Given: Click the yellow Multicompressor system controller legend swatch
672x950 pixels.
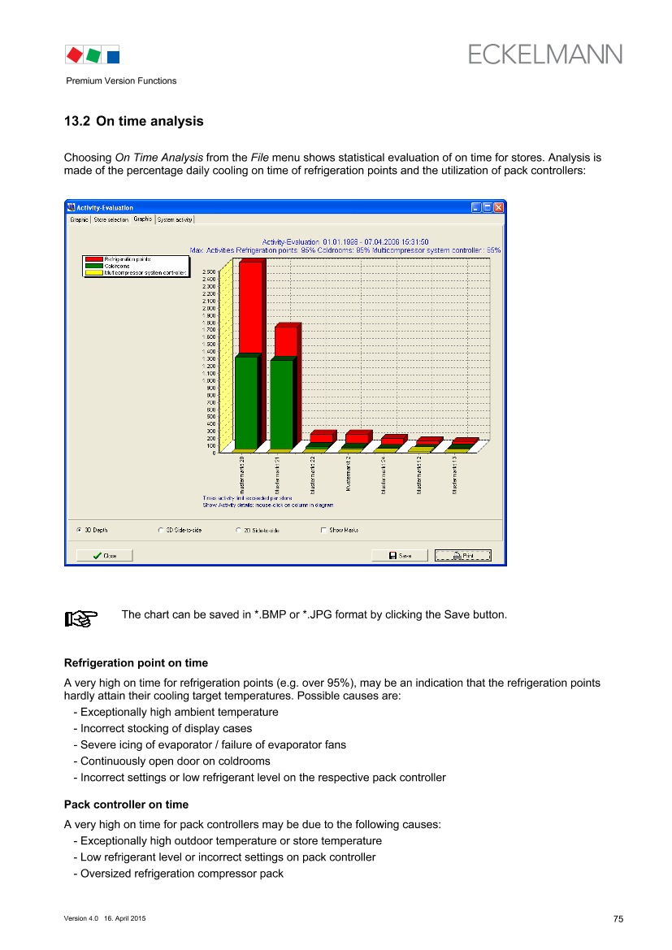Looking at the screenshot, I should click(93, 274).
